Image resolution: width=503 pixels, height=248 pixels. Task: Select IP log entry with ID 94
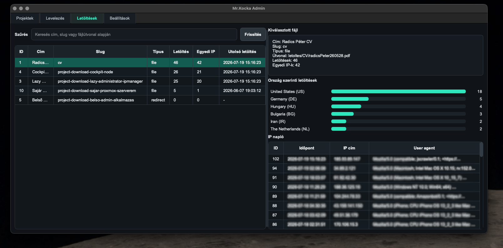point(374,168)
